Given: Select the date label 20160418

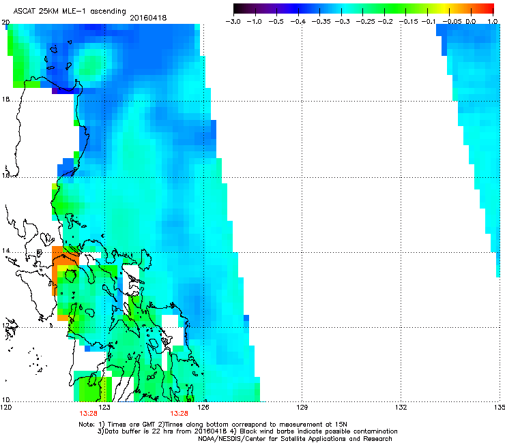Looking at the screenshot, I should [x=148, y=18].
